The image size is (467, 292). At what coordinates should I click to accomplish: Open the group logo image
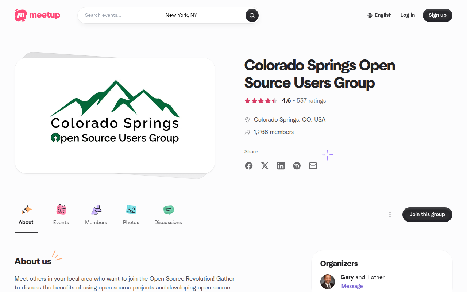(x=115, y=116)
